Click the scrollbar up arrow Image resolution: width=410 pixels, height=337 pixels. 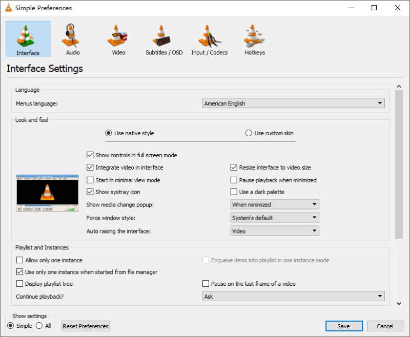[399, 86]
